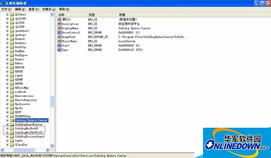
Task: Open the 编辑 (Edit) menu
Action: [x=21, y=9]
